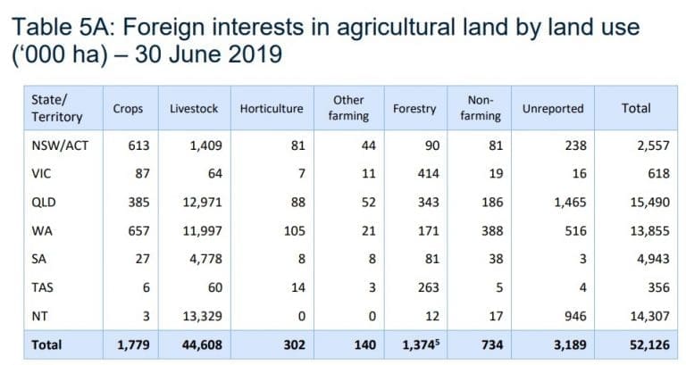Select the NSW/ACT row label
The height and width of the screenshot is (365, 686).
(x=60, y=145)
